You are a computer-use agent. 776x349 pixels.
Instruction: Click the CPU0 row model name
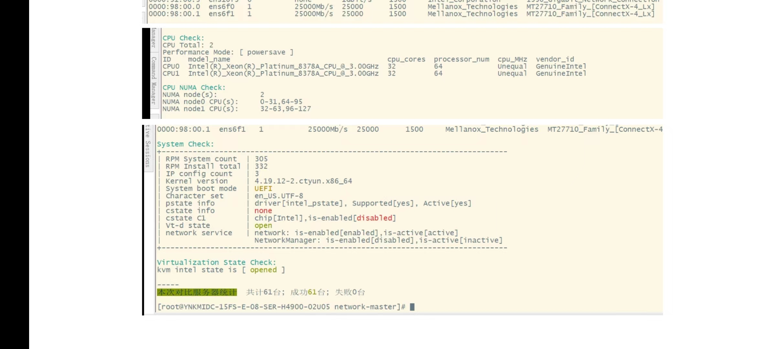[283, 66]
